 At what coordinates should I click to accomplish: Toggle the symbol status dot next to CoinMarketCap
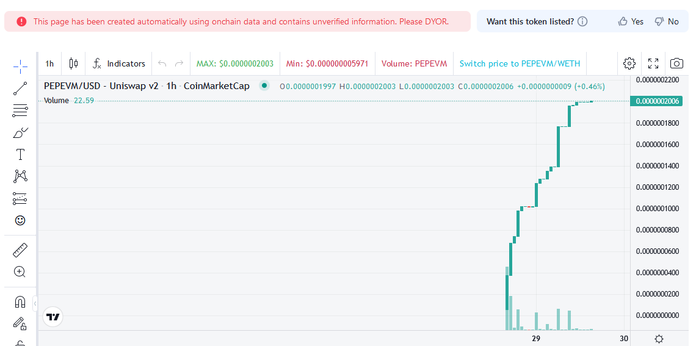(264, 85)
